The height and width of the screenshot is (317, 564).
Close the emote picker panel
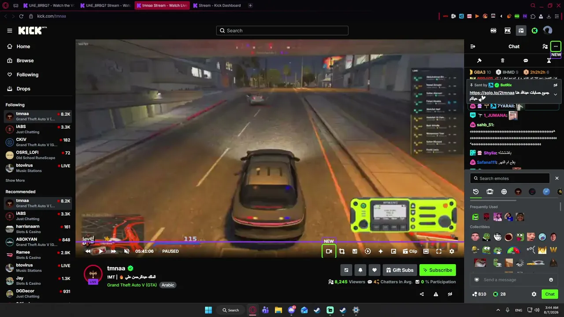557,178
